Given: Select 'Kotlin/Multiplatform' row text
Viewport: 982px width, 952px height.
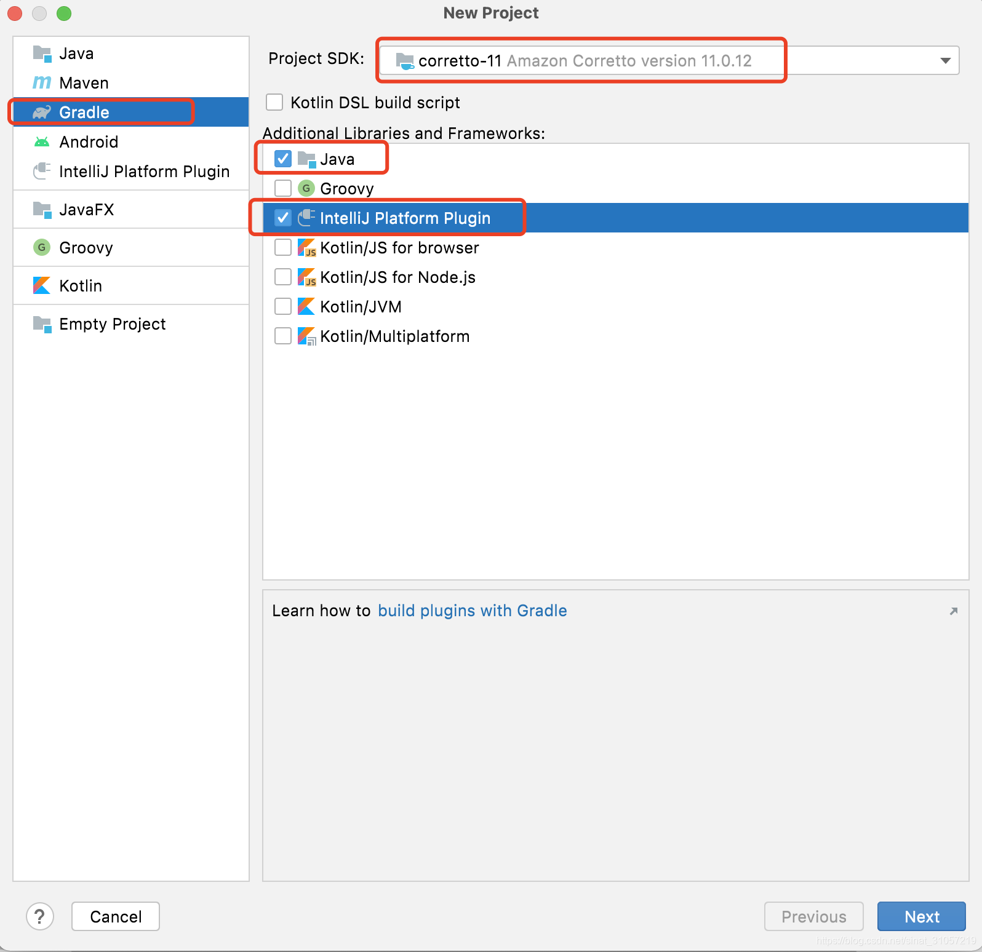Looking at the screenshot, I should pos(395,336).
